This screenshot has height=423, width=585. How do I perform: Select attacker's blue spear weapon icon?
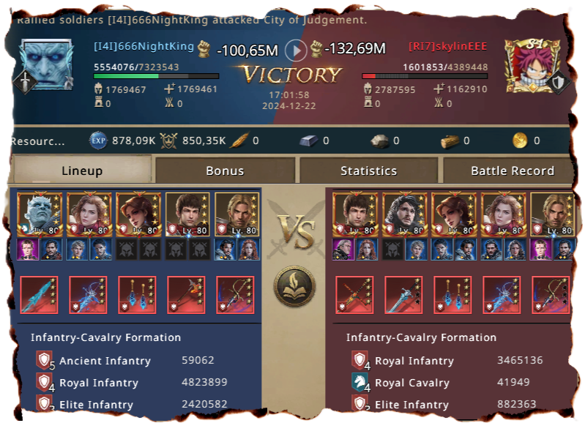(39, 295)
